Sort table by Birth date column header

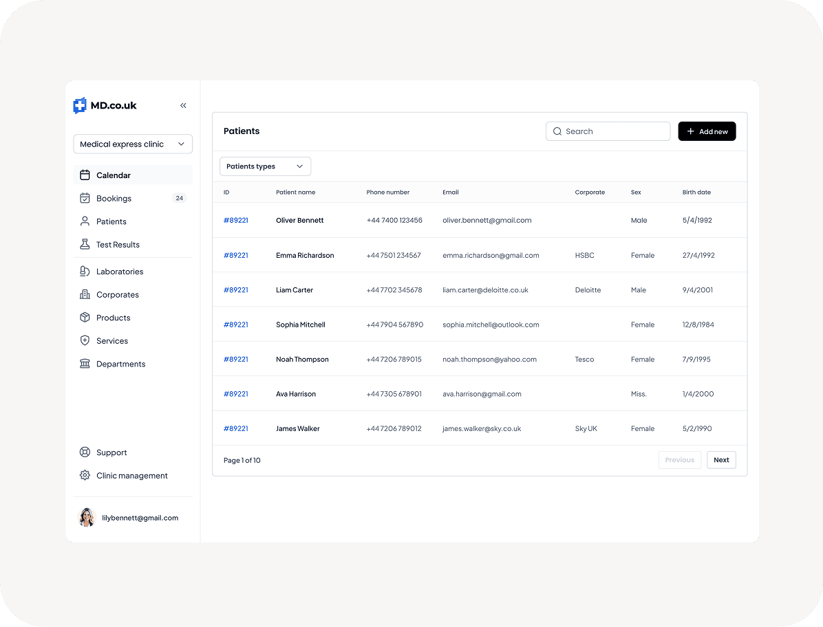click(x=696, y=192)
